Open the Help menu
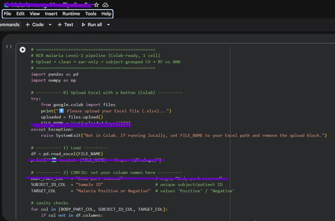 tap(106, 14)
